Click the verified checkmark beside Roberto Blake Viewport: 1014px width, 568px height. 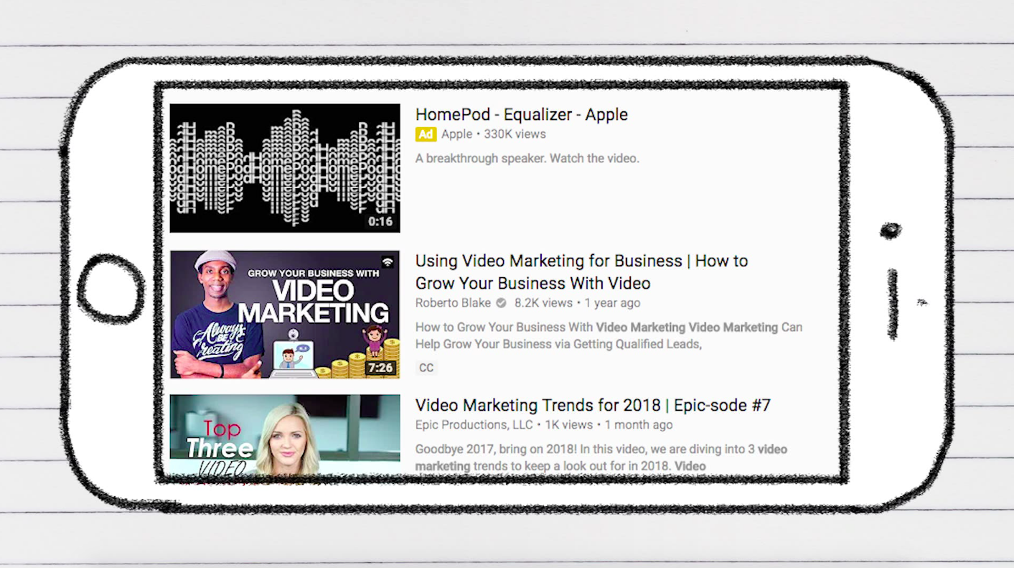(x=501, y=303)
